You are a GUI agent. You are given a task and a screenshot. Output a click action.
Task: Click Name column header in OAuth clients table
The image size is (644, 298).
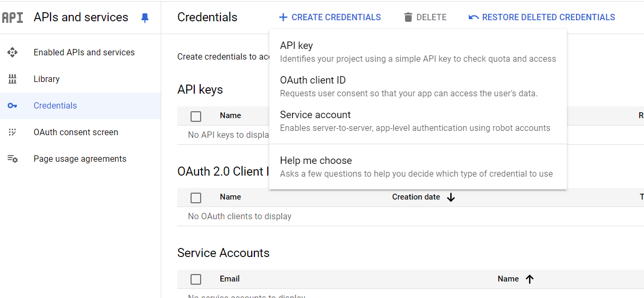[230, 197]
